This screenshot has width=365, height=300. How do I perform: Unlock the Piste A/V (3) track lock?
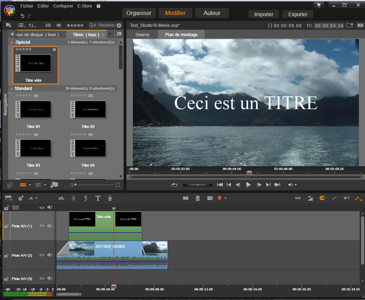click(6, 279)
